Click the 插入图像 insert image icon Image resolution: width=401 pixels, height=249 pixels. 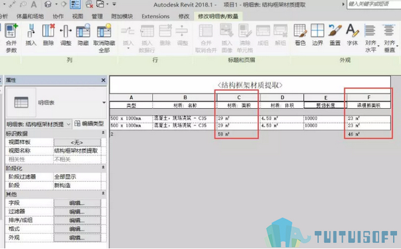tap(226, 31)
